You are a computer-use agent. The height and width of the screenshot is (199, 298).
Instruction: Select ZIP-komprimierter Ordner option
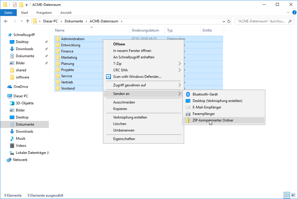click(x=213, y=120)
